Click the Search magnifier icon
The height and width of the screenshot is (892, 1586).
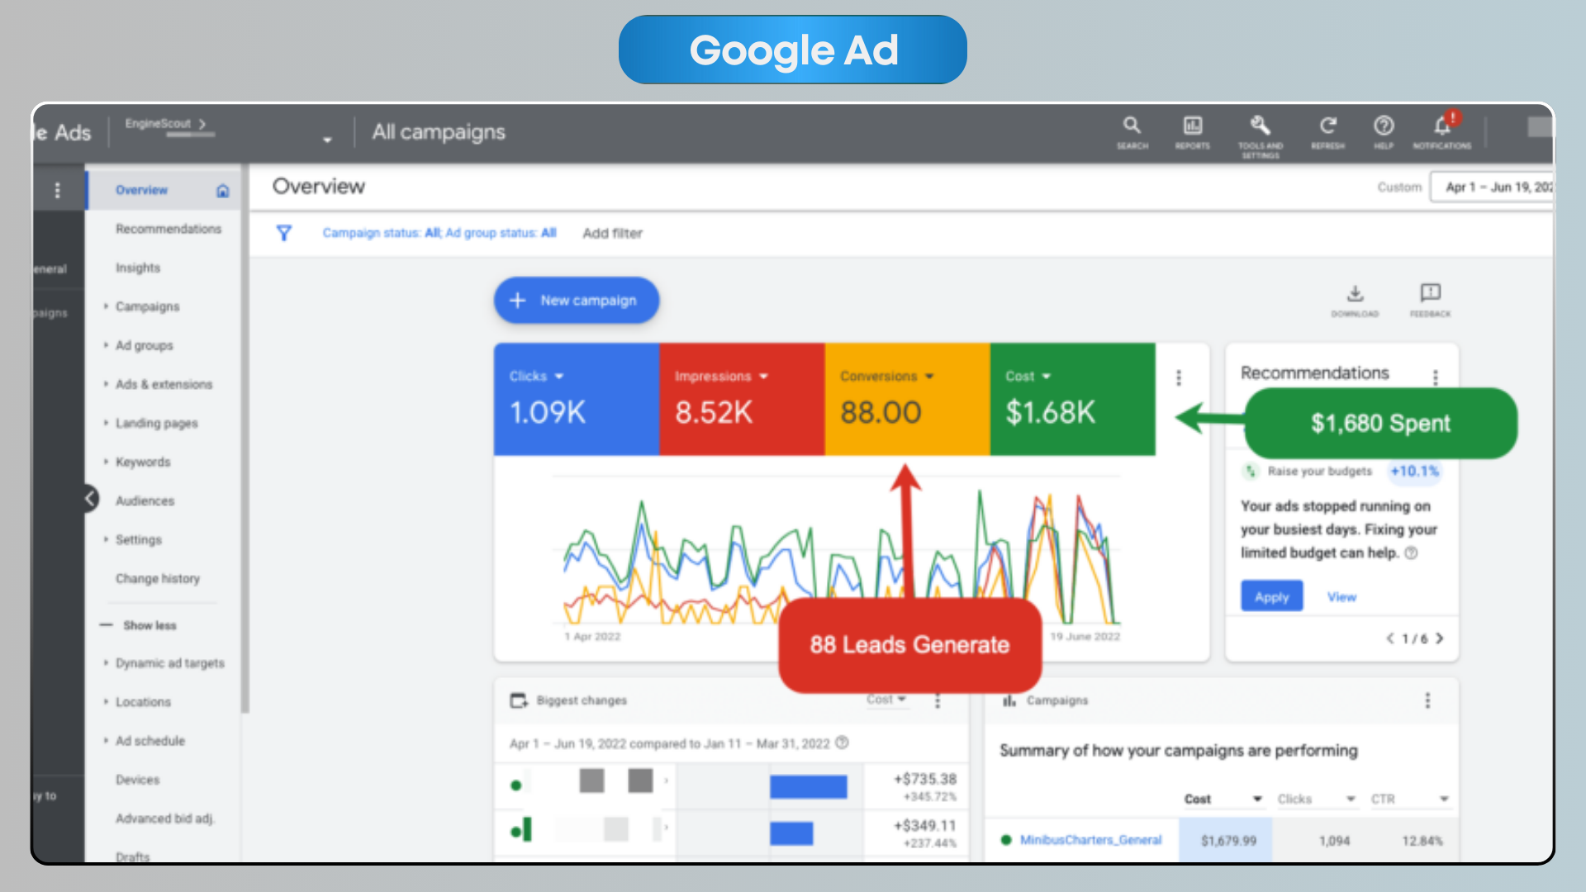[x=1132, y=126]
